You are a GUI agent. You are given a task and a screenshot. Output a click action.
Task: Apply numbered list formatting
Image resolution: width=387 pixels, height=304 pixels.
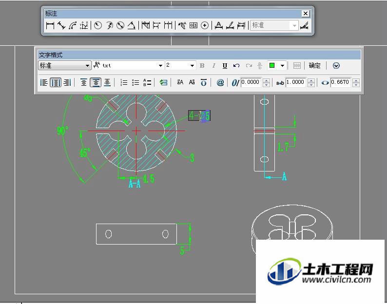tap(124, 82)
